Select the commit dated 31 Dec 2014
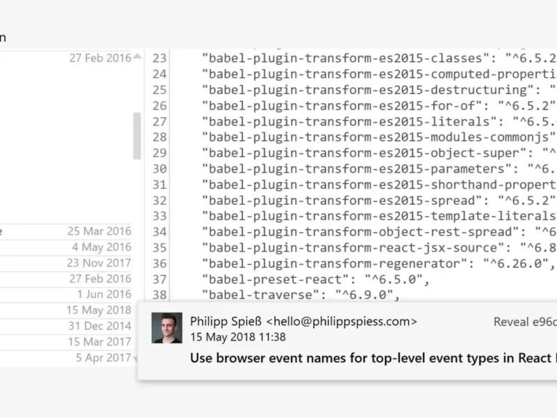 click(x=65, y=326)
